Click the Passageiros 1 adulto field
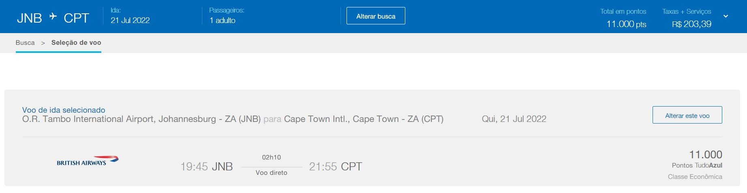The width and height of the screenshot is (747, 193). click(x=227, y=16)
